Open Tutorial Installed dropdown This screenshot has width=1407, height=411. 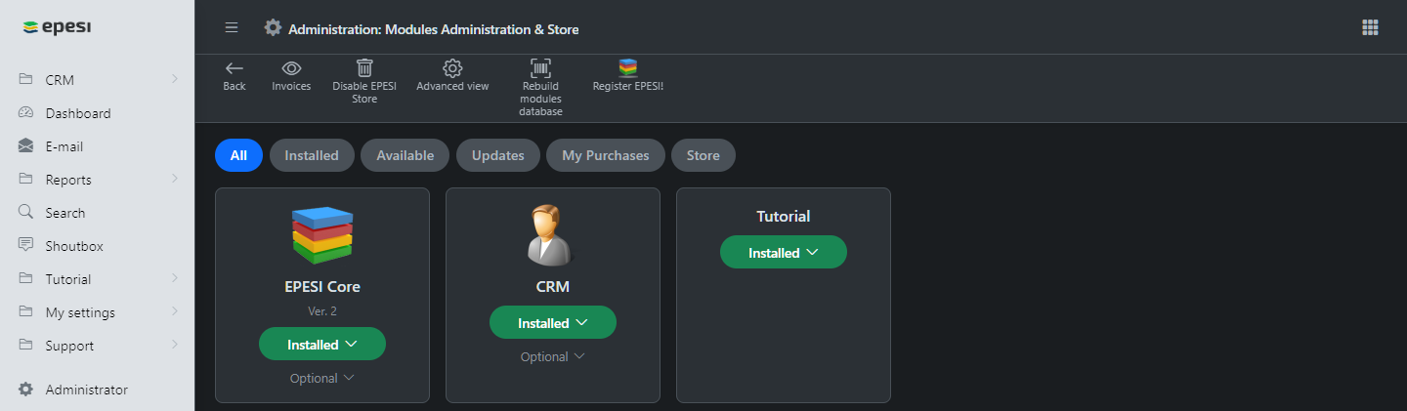pos(784,252)
